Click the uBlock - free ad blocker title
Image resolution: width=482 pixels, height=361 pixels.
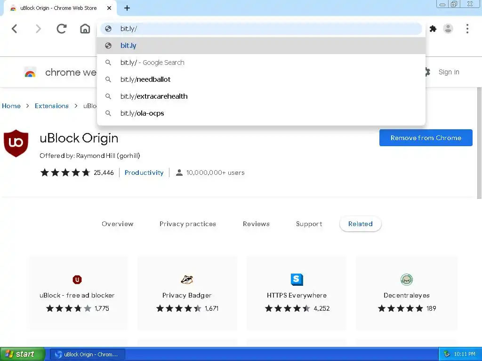(77, 295)
